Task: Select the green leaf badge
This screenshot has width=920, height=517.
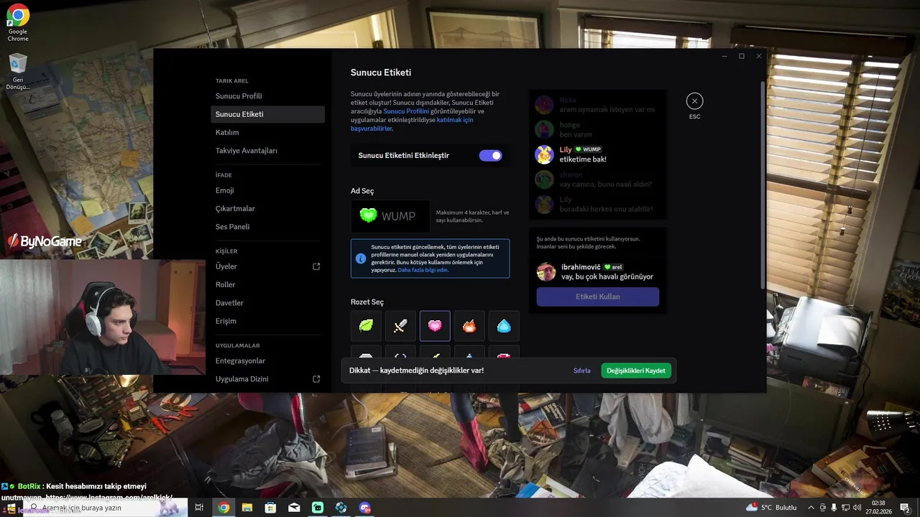Action: pyautogui.click(x=366, y=326)
